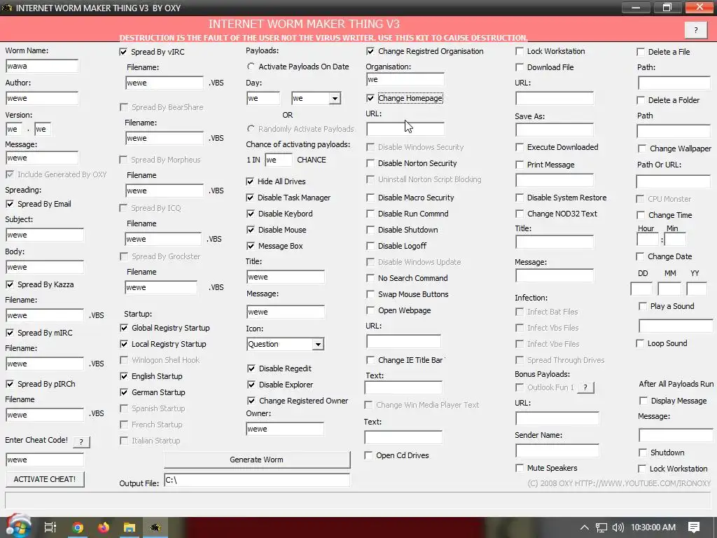The image size is (717, 538).
Task: Toggle Global Registry Startup checkbox
Action: pyautogui.click(x=124, y=328)
